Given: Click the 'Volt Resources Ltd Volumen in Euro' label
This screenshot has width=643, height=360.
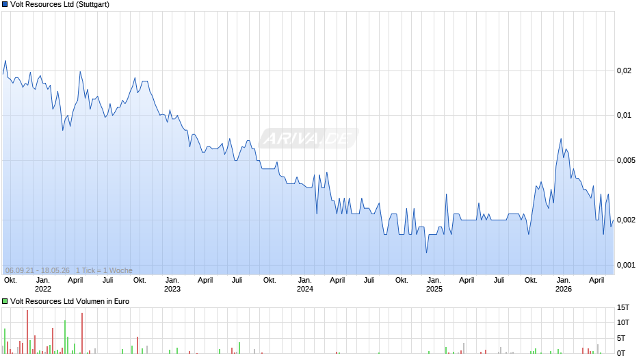Looking at the screenshot, I should point(70,301).
